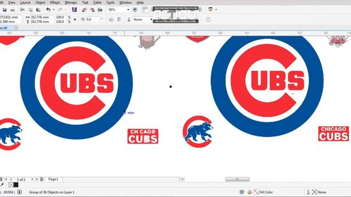Add a page with the page icon
Screen dimensions: 351x197
pyautogui.click(x=42, y=179)
